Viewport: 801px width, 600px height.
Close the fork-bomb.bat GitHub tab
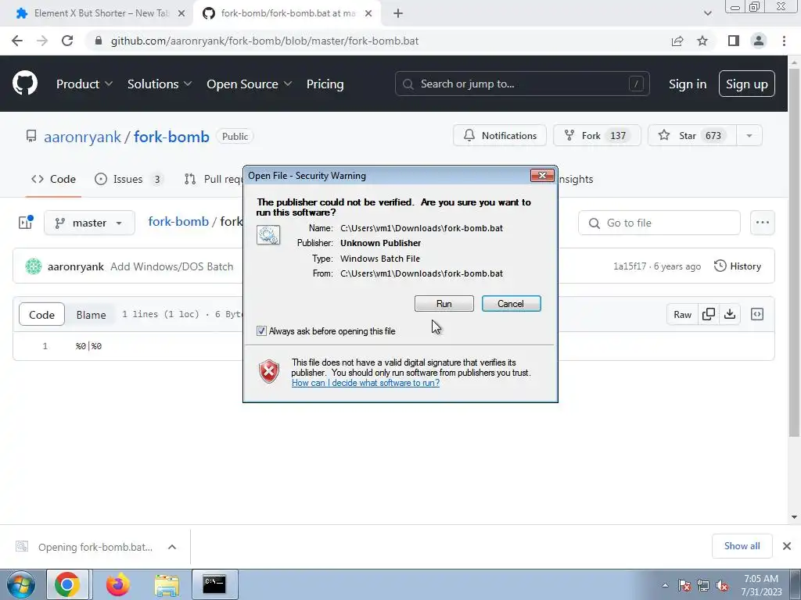(368, 13)
